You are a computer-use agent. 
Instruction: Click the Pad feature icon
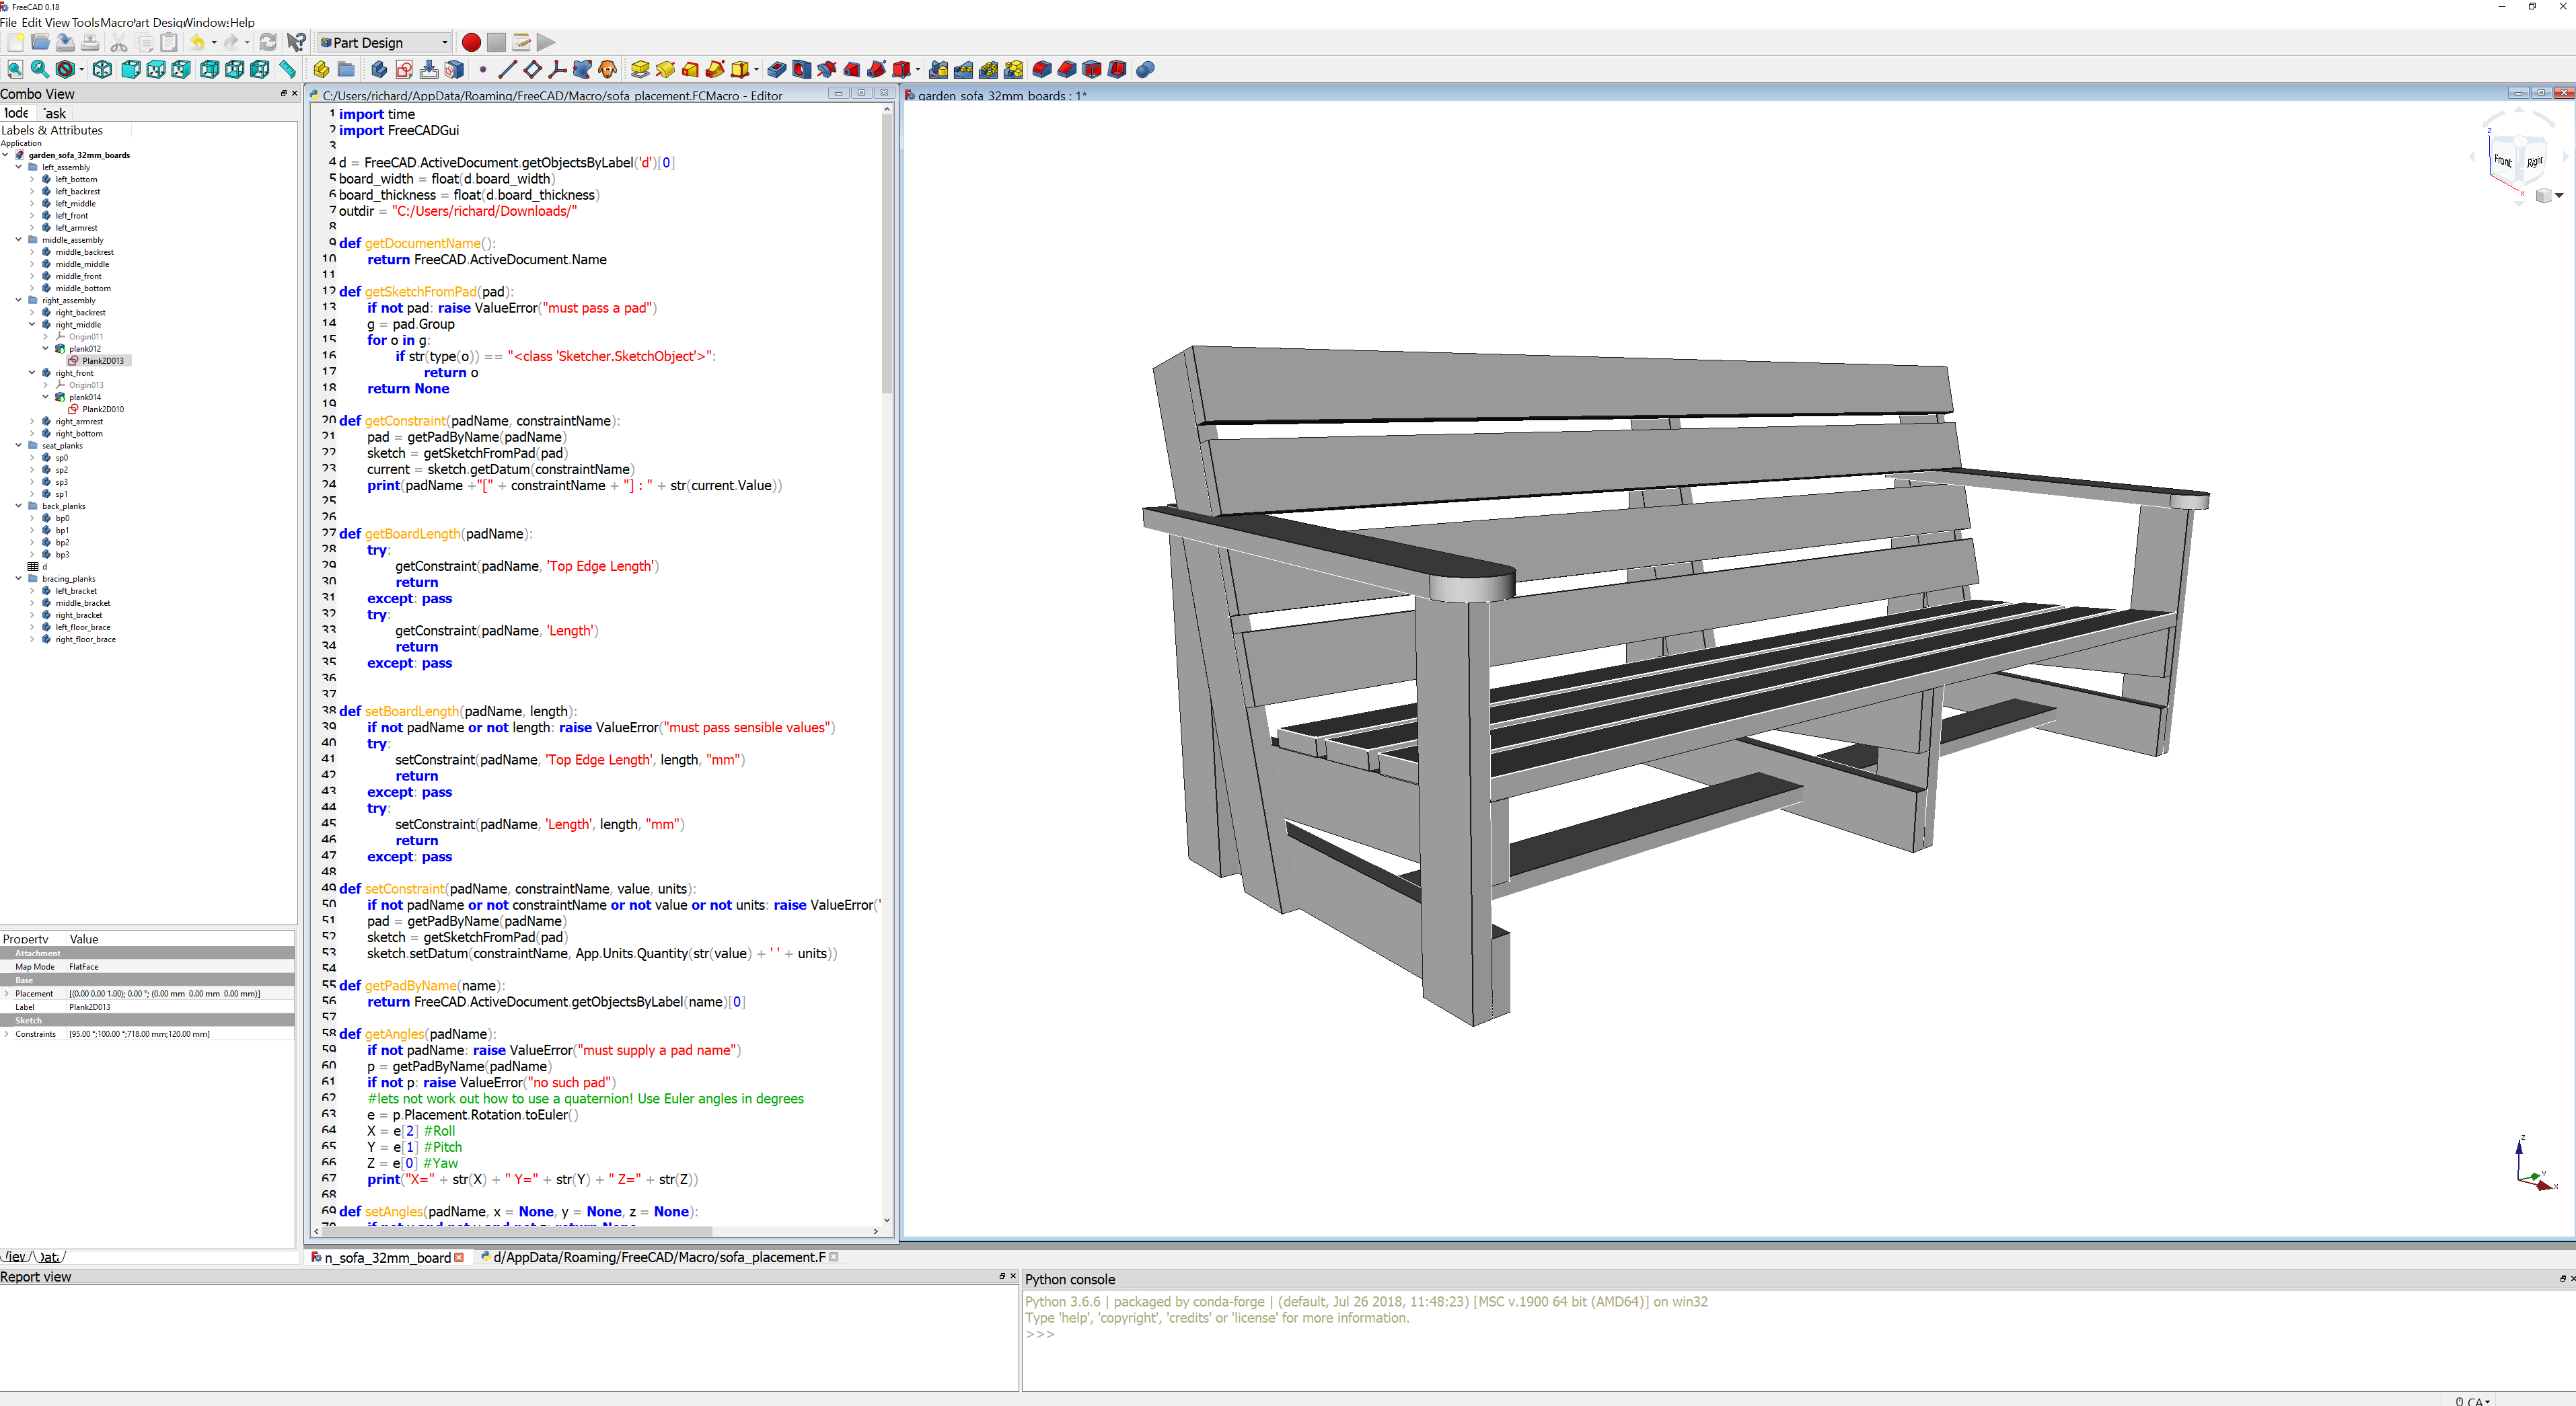coord(640,69)
